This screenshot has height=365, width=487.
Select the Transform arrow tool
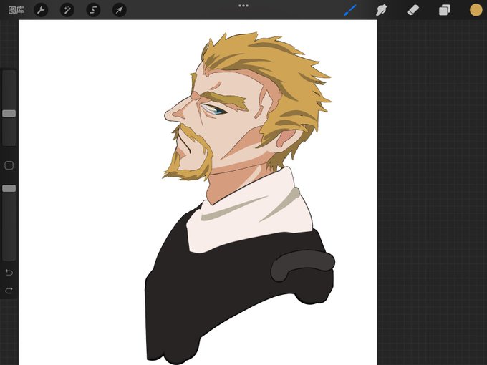tap(120, 10)
